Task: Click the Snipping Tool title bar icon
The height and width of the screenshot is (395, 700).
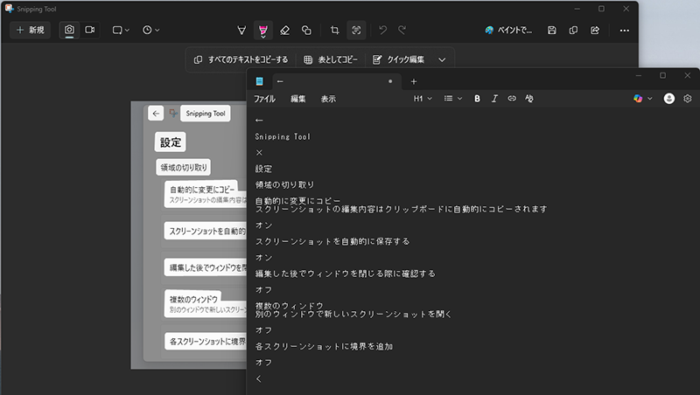Action: [x=9, y=9]
